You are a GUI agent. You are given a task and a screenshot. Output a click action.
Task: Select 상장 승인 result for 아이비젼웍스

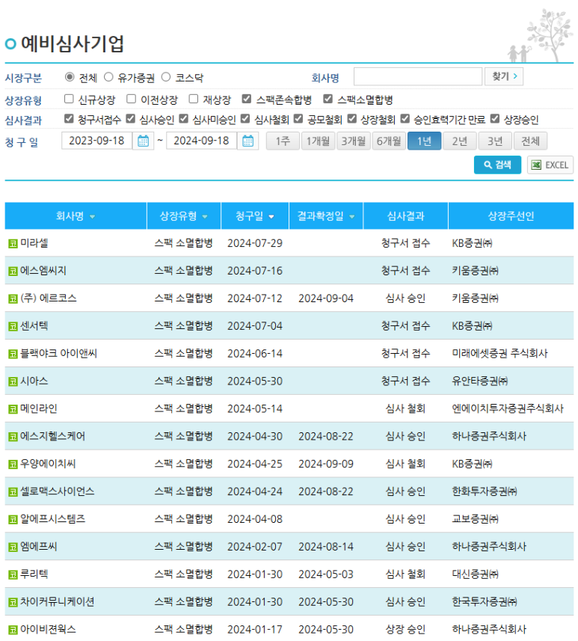[x=405, y=630]
